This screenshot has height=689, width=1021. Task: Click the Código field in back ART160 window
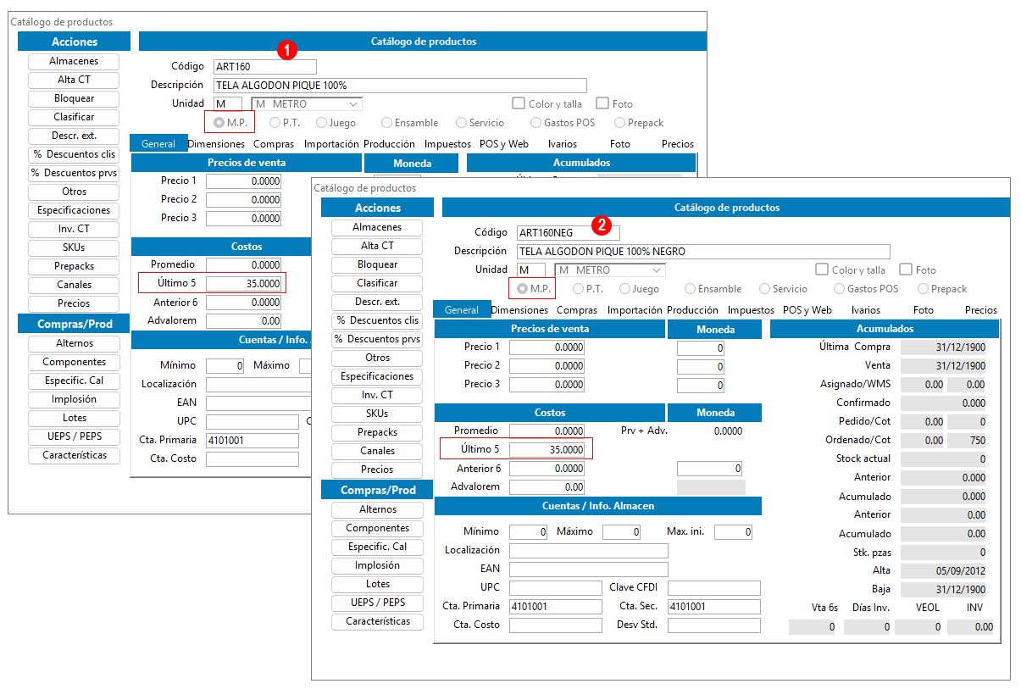click(x=265, y=67)
